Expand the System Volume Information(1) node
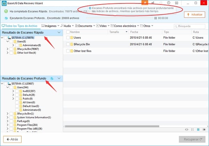Image resolution: width=209 pixels, height=146 pixels. point(8,117)
